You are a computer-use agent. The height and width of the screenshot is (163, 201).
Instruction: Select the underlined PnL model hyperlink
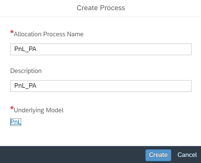tap(15, 122)
